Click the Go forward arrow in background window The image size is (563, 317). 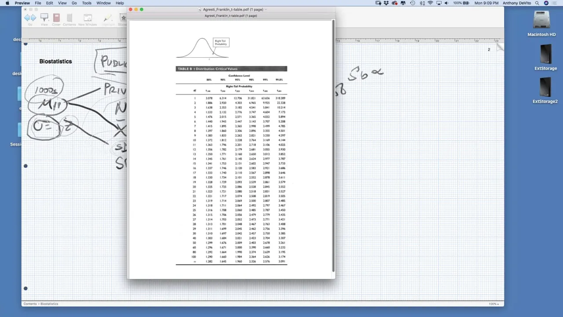pos(33,18)
